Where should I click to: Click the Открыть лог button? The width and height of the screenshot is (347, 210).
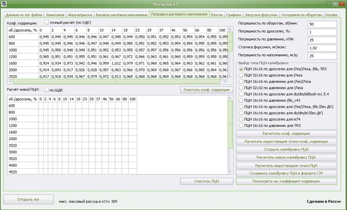pos(28,200)
